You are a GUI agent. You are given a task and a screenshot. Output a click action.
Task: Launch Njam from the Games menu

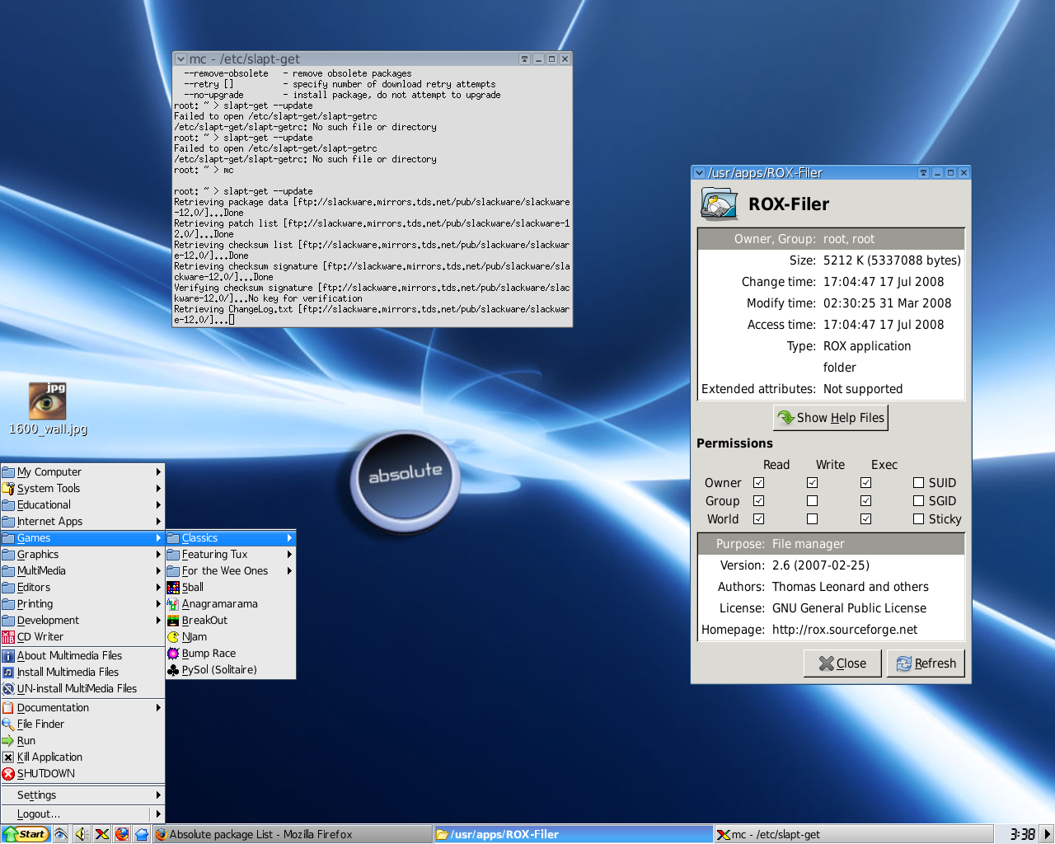point(231,637)
